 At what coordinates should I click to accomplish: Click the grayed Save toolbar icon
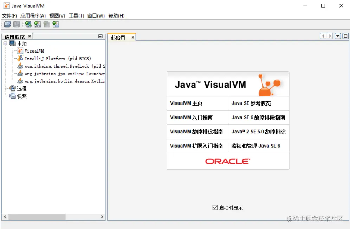pos(17,24)
